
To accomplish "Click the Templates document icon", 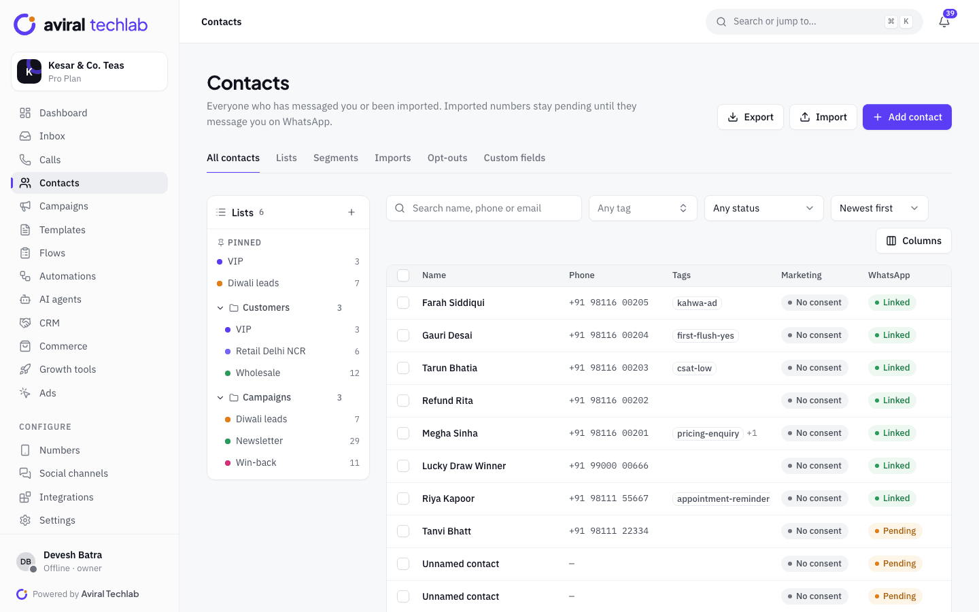I will tap(25, 230).
